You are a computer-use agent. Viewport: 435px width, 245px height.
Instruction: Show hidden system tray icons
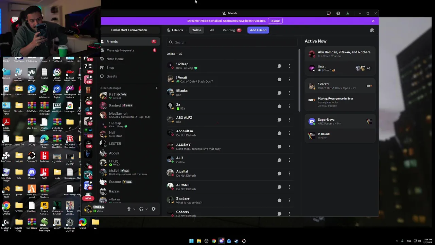397,241
